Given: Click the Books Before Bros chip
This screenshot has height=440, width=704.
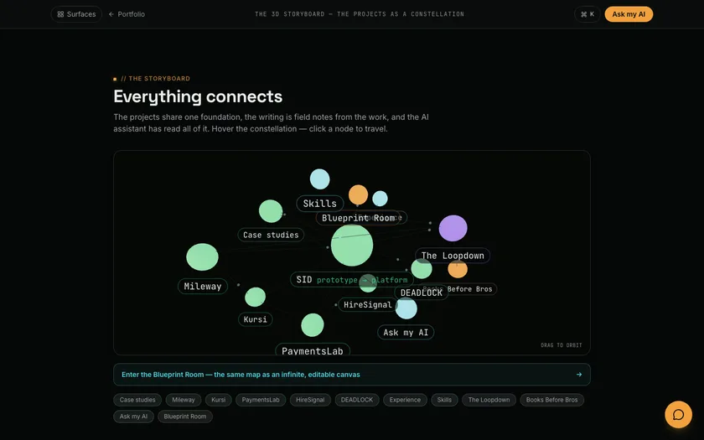Looking at the screenshot, I should [551, 400].
